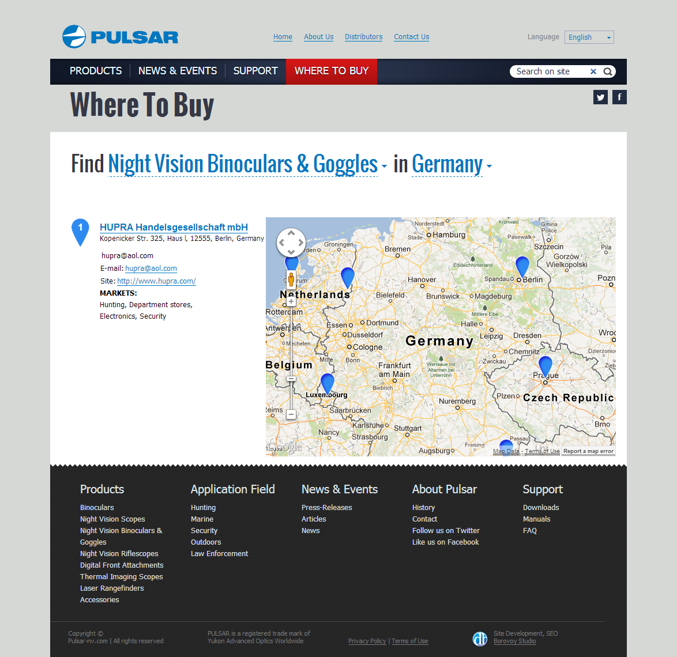Go to the Home link in header

point(283,37)
